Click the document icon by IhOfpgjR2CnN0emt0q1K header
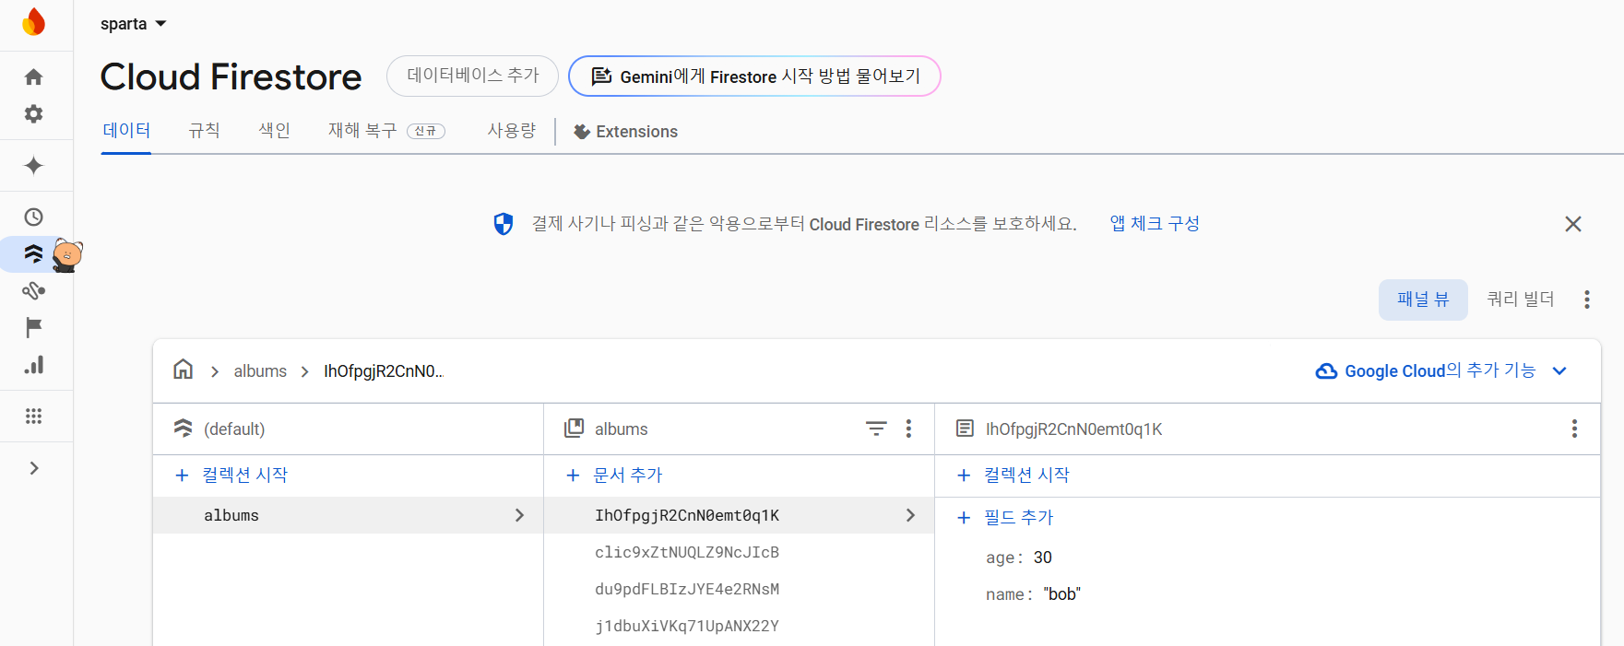This screenshot has height=646, width=1624. (x=965, y=429)
